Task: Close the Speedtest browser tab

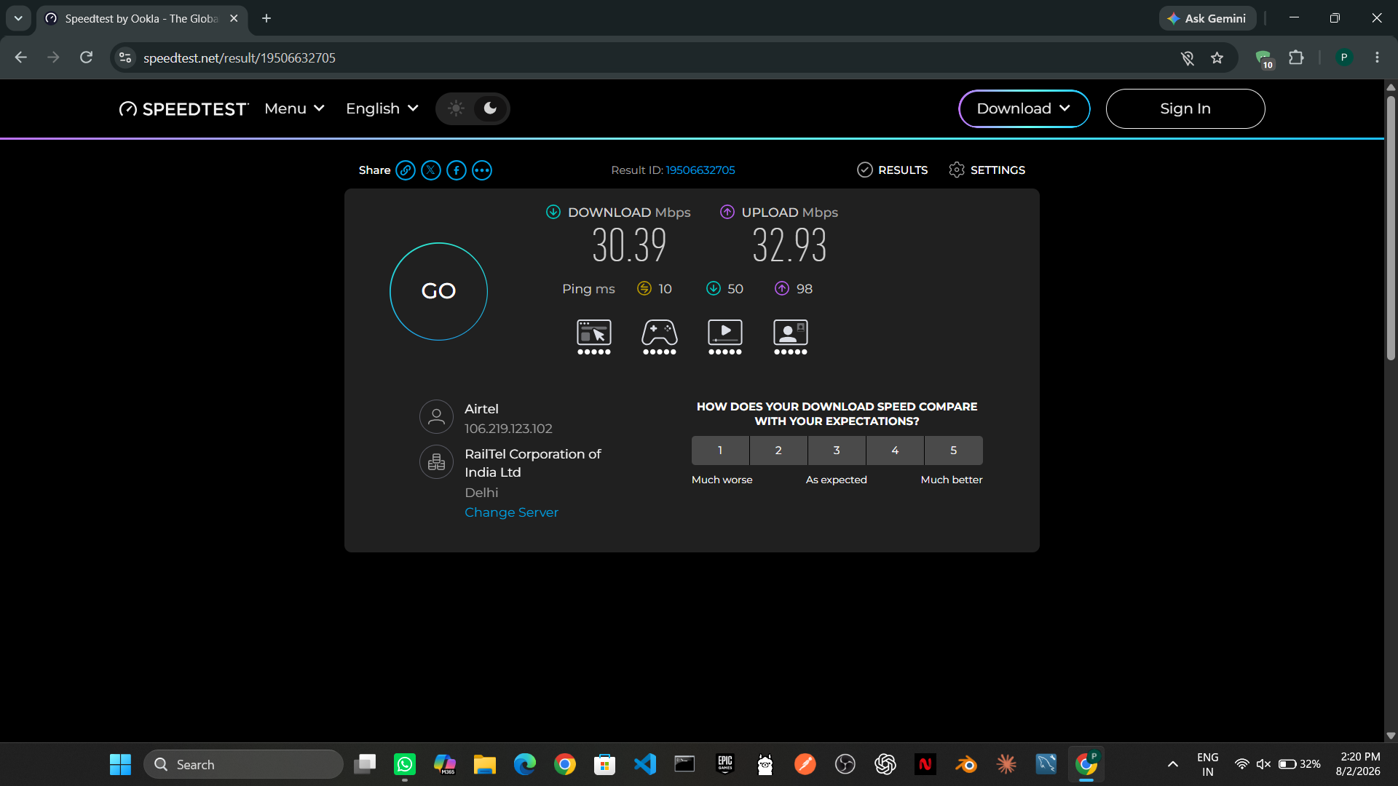Action: click(234, 19)
